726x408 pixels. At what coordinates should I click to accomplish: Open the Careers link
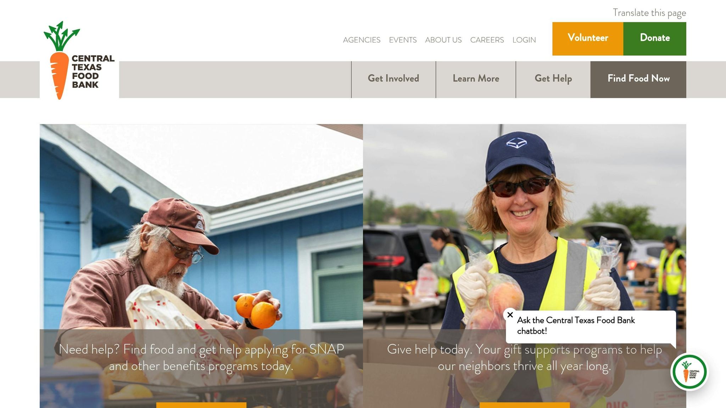click(487, 40)
